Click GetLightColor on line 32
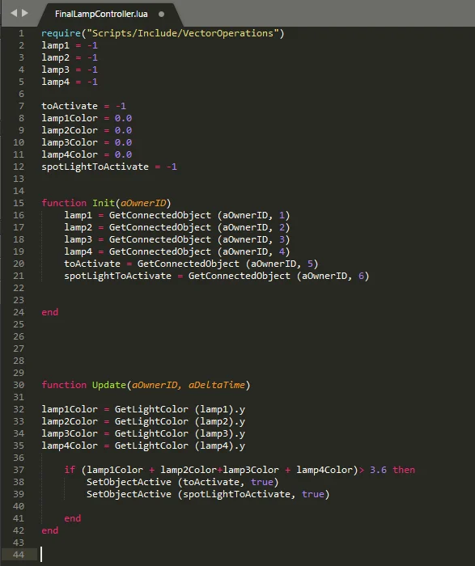The width and height of the screenshot is (475, 566). pyautogui.click(x=151, y=409)
